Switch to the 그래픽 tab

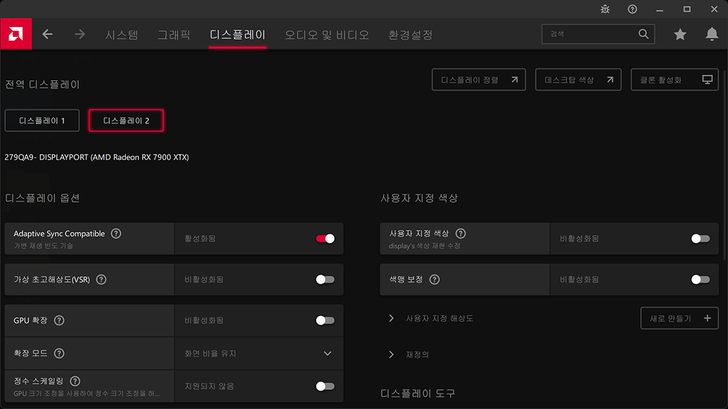coord(174,34)
